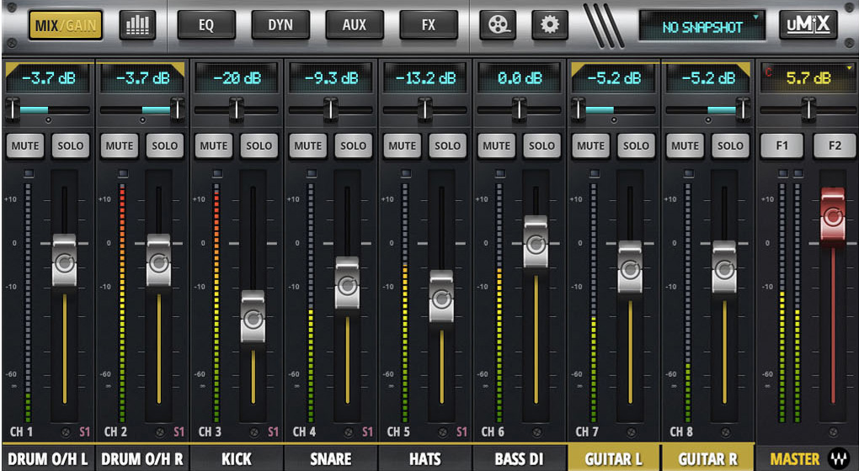Image resolution: width=859 pixels, height=471 pixels.
Task: Open the DYN tab
Action: point(280,25)
